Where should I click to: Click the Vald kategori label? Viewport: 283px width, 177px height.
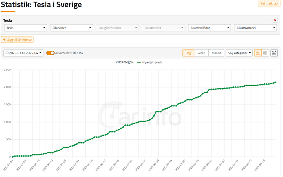tap(125, 62)
